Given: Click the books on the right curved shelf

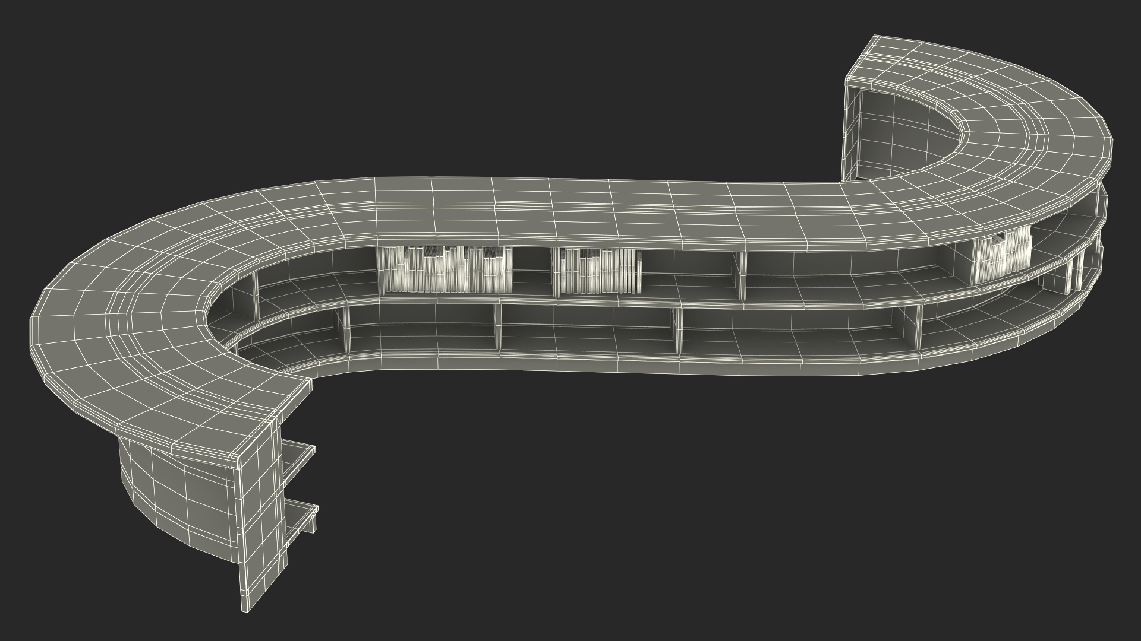Looking at the screenshot, I should click(1001, 257).
